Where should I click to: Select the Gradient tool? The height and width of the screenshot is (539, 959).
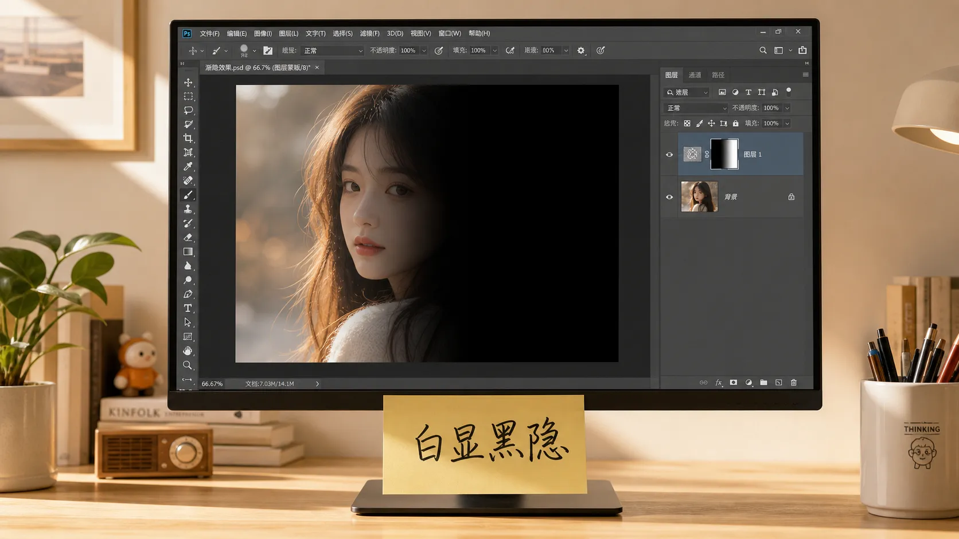188,251
